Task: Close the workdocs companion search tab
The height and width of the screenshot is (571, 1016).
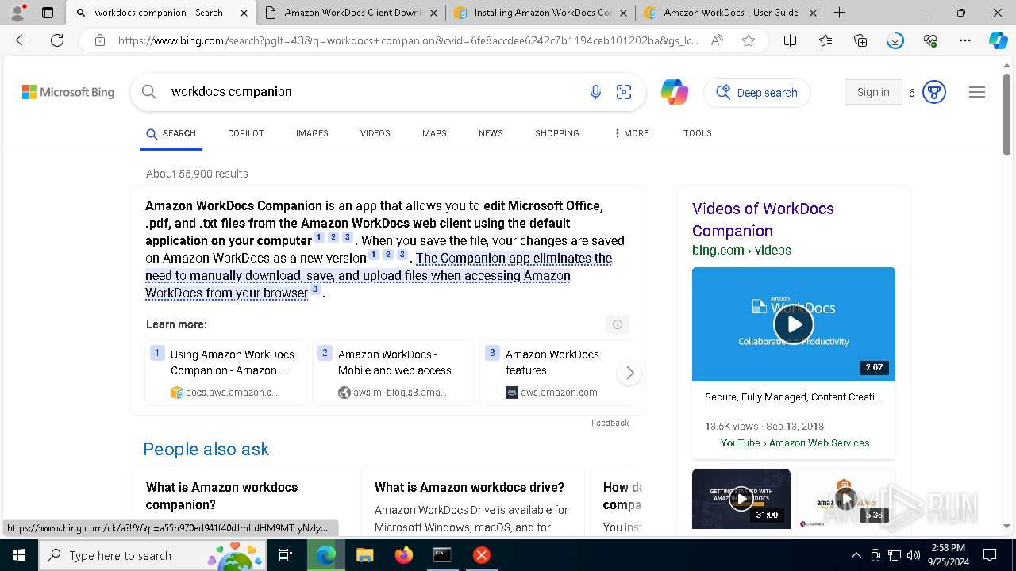Action: point(244,13)
